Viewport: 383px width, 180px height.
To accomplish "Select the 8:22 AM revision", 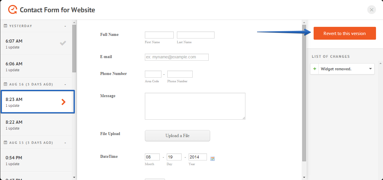I will [x=35, y=125].
